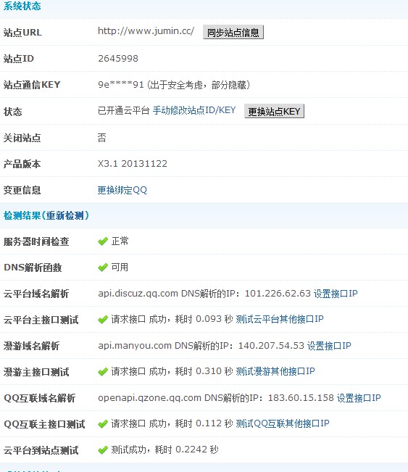This screenshot has width=408, height=472.
Task: Click the green check icon beside 服务器时间检查
Action: pos(103,241)
